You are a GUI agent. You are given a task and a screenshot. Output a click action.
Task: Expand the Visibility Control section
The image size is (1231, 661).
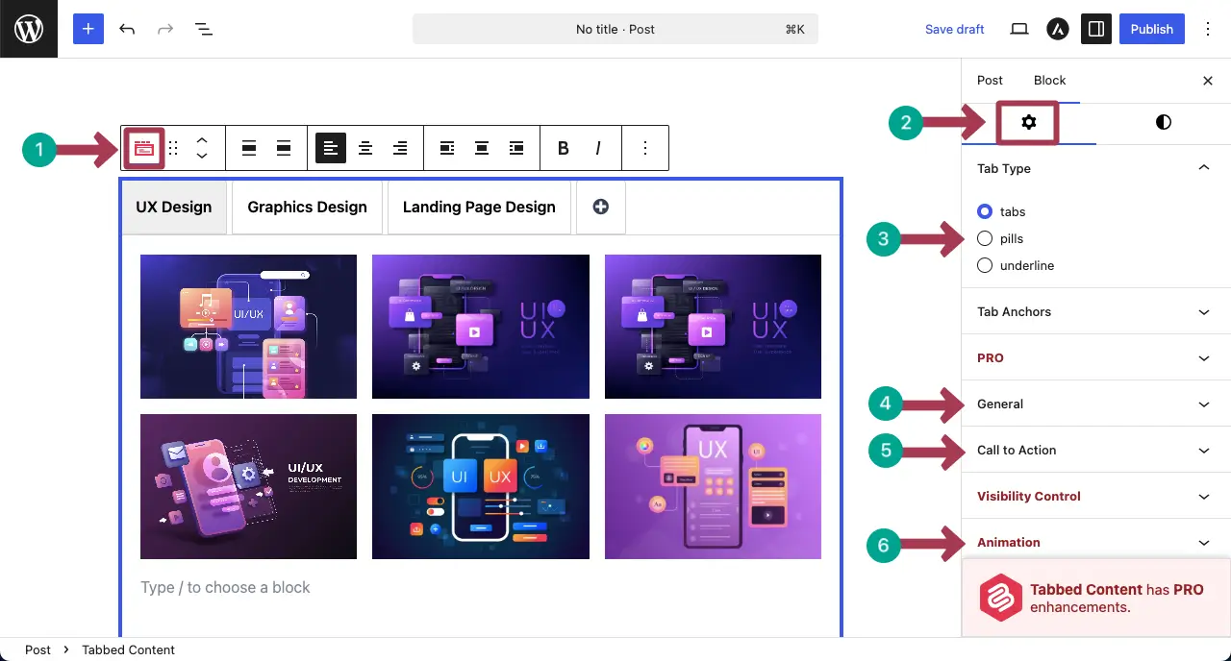pyautogui.click(x=1096, y=496)
